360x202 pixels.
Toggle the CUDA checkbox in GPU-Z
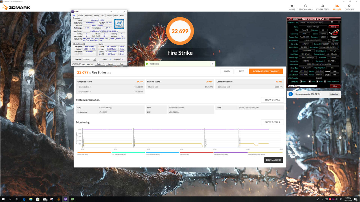tap(310, 81)
